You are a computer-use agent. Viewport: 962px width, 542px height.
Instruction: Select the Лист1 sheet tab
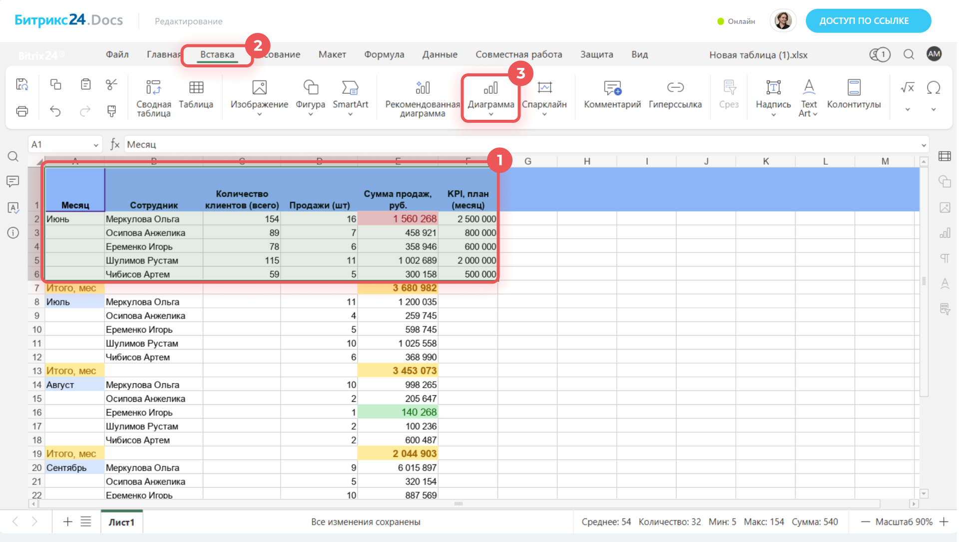[121, 522]
